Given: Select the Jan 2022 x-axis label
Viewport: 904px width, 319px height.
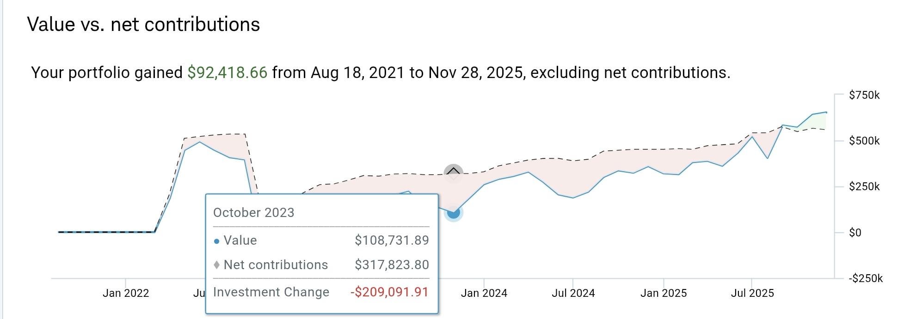Looking at the screenshot, I should pyautogui.click(x=126, y=293).
